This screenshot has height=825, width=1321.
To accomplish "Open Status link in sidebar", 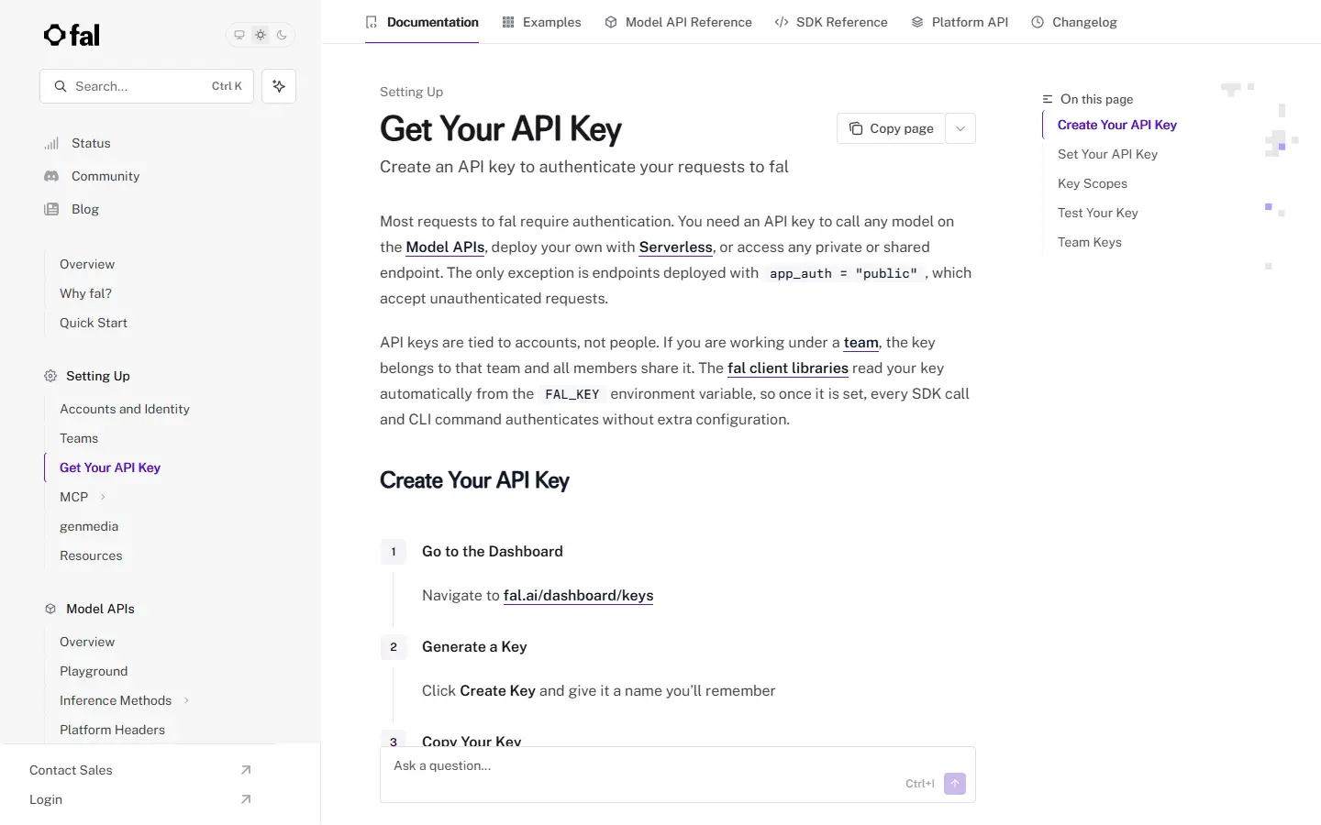I will pos(91,143).
